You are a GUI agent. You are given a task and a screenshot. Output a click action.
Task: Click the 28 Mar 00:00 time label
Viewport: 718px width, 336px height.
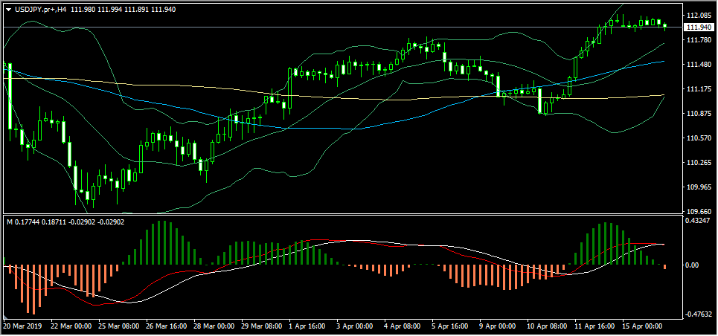click(214, 326)
